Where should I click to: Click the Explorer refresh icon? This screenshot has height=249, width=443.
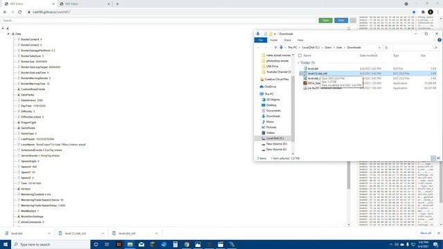[386, 48]
